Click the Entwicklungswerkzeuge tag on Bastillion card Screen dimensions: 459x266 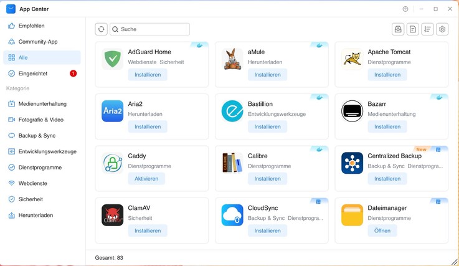click(x=277, y=114)
